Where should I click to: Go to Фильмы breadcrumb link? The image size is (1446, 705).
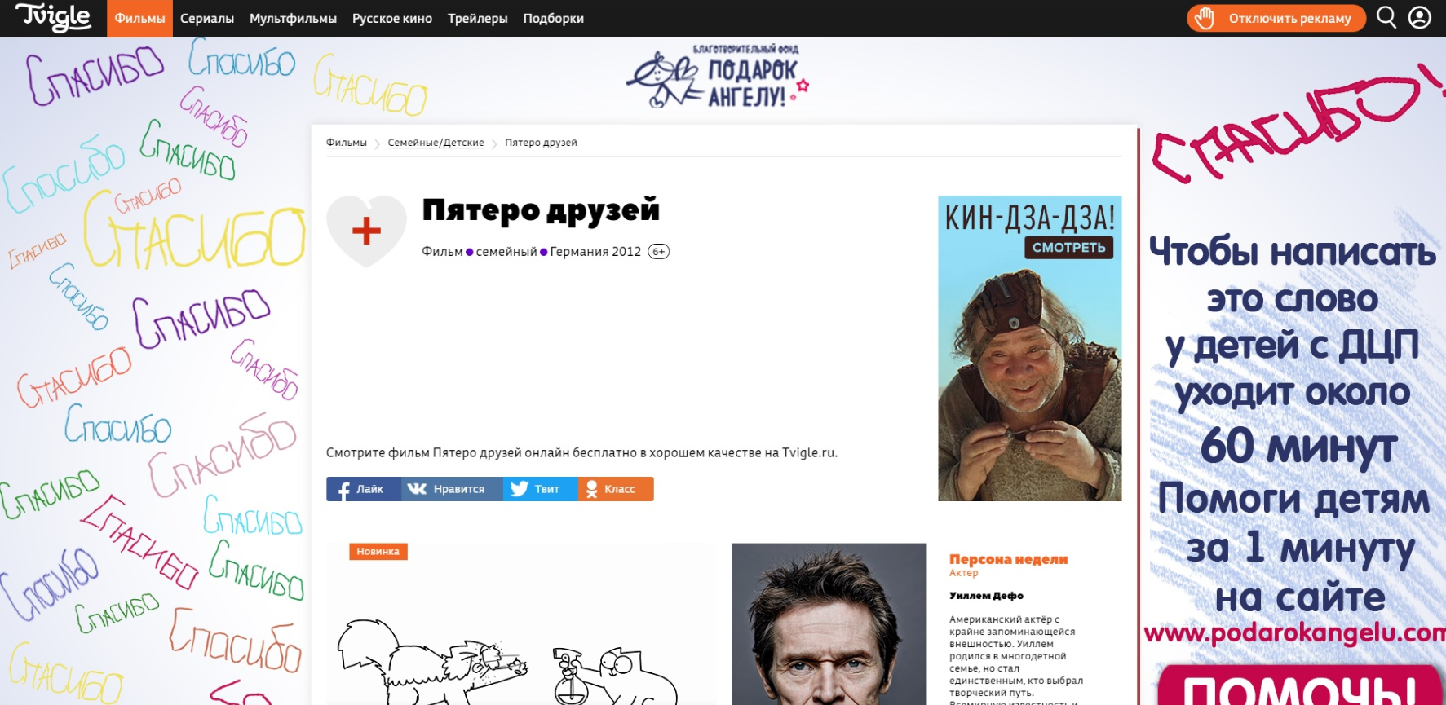click(x=347, y=143)
